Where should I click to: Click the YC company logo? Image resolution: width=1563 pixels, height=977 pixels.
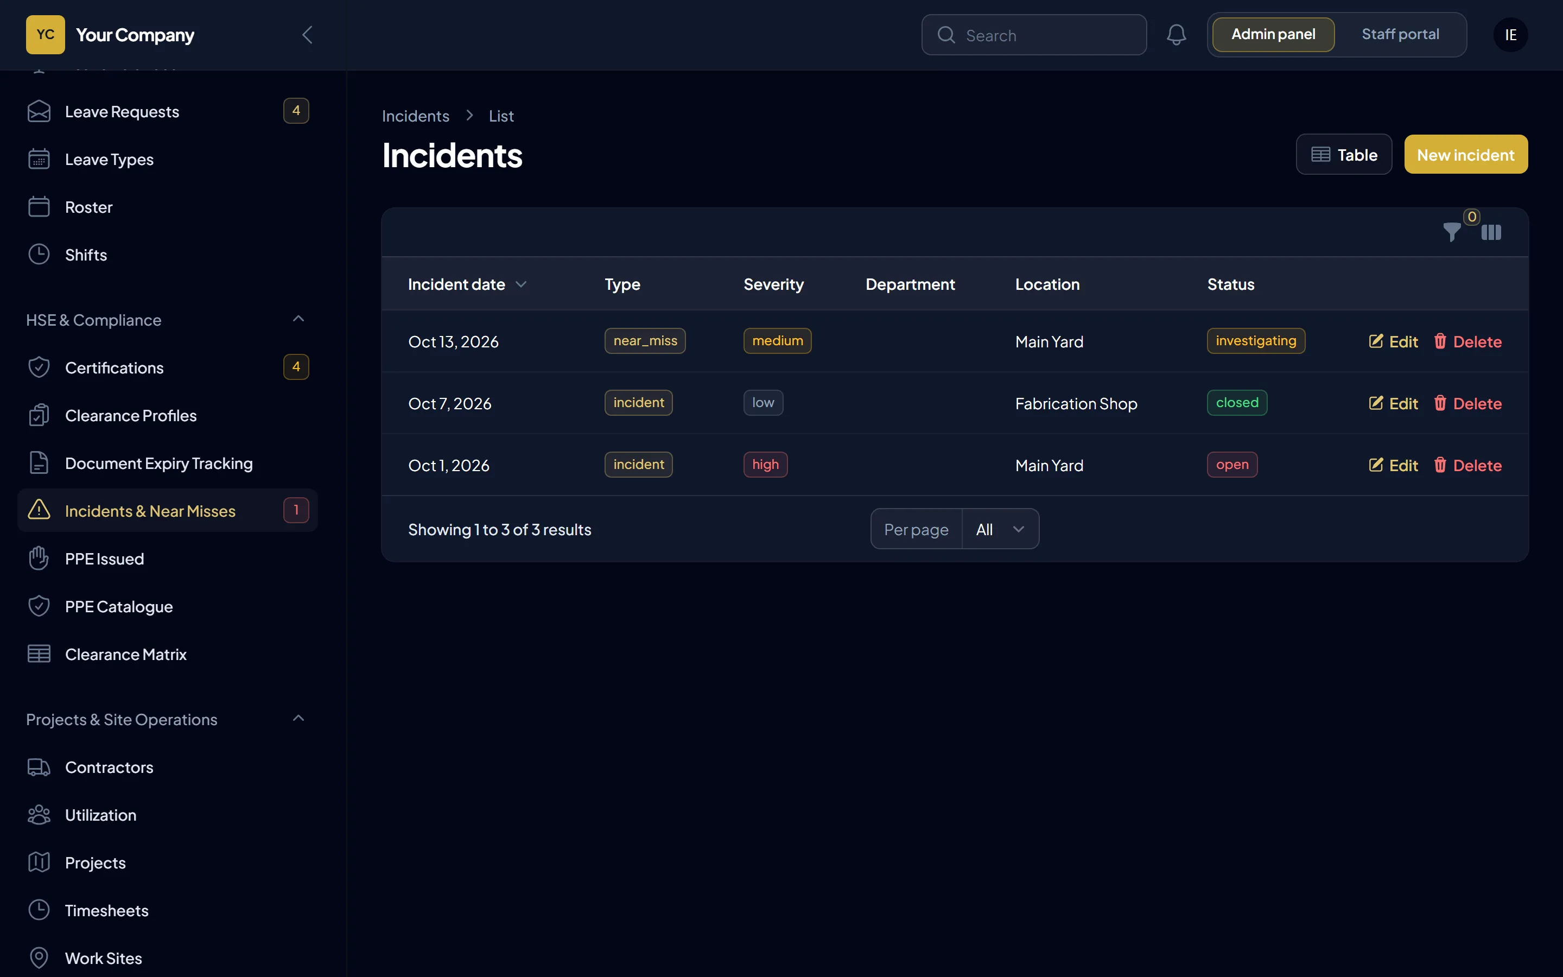tap(45, 35)
